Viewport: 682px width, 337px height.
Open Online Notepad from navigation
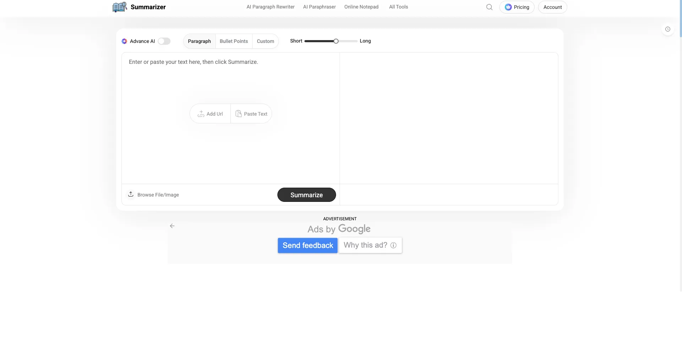pos(361,7)
